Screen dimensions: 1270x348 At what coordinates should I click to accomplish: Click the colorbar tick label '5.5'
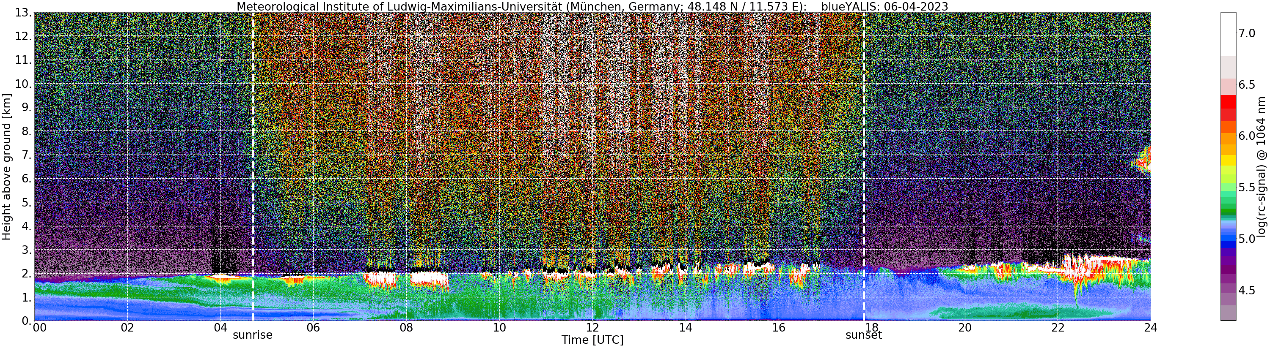[1247, 187]
